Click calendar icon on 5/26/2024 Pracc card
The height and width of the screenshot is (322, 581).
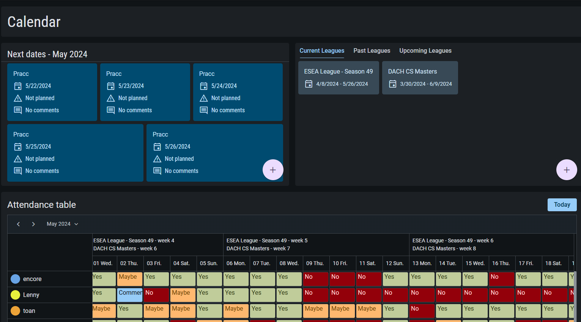click(x=157, y=147)
